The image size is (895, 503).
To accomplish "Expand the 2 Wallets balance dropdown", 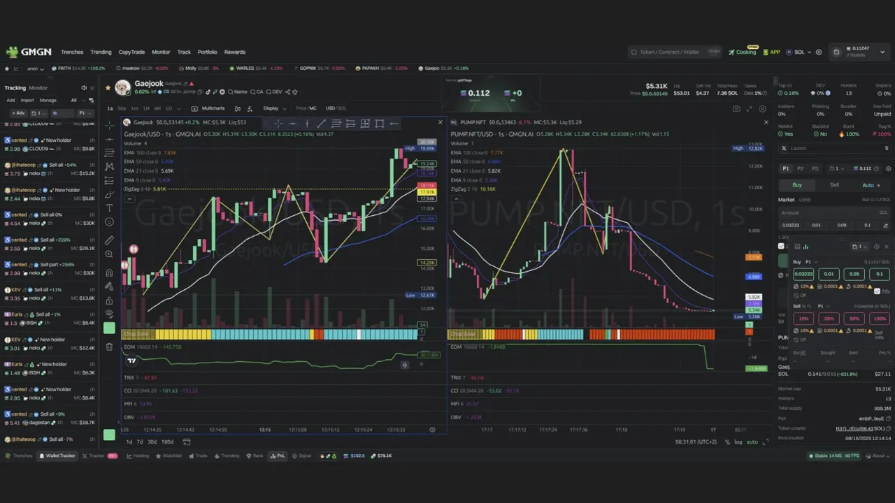I will tap(858, 52).
